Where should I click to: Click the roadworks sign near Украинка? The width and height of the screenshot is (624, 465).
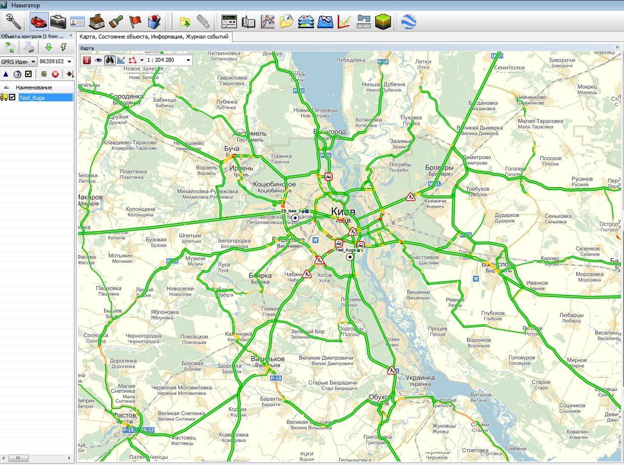(391, 370)
